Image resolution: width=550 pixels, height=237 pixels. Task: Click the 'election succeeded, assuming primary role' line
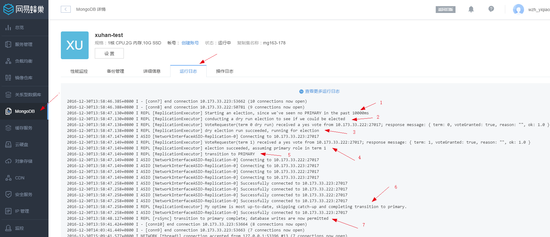tap(196, 148)
